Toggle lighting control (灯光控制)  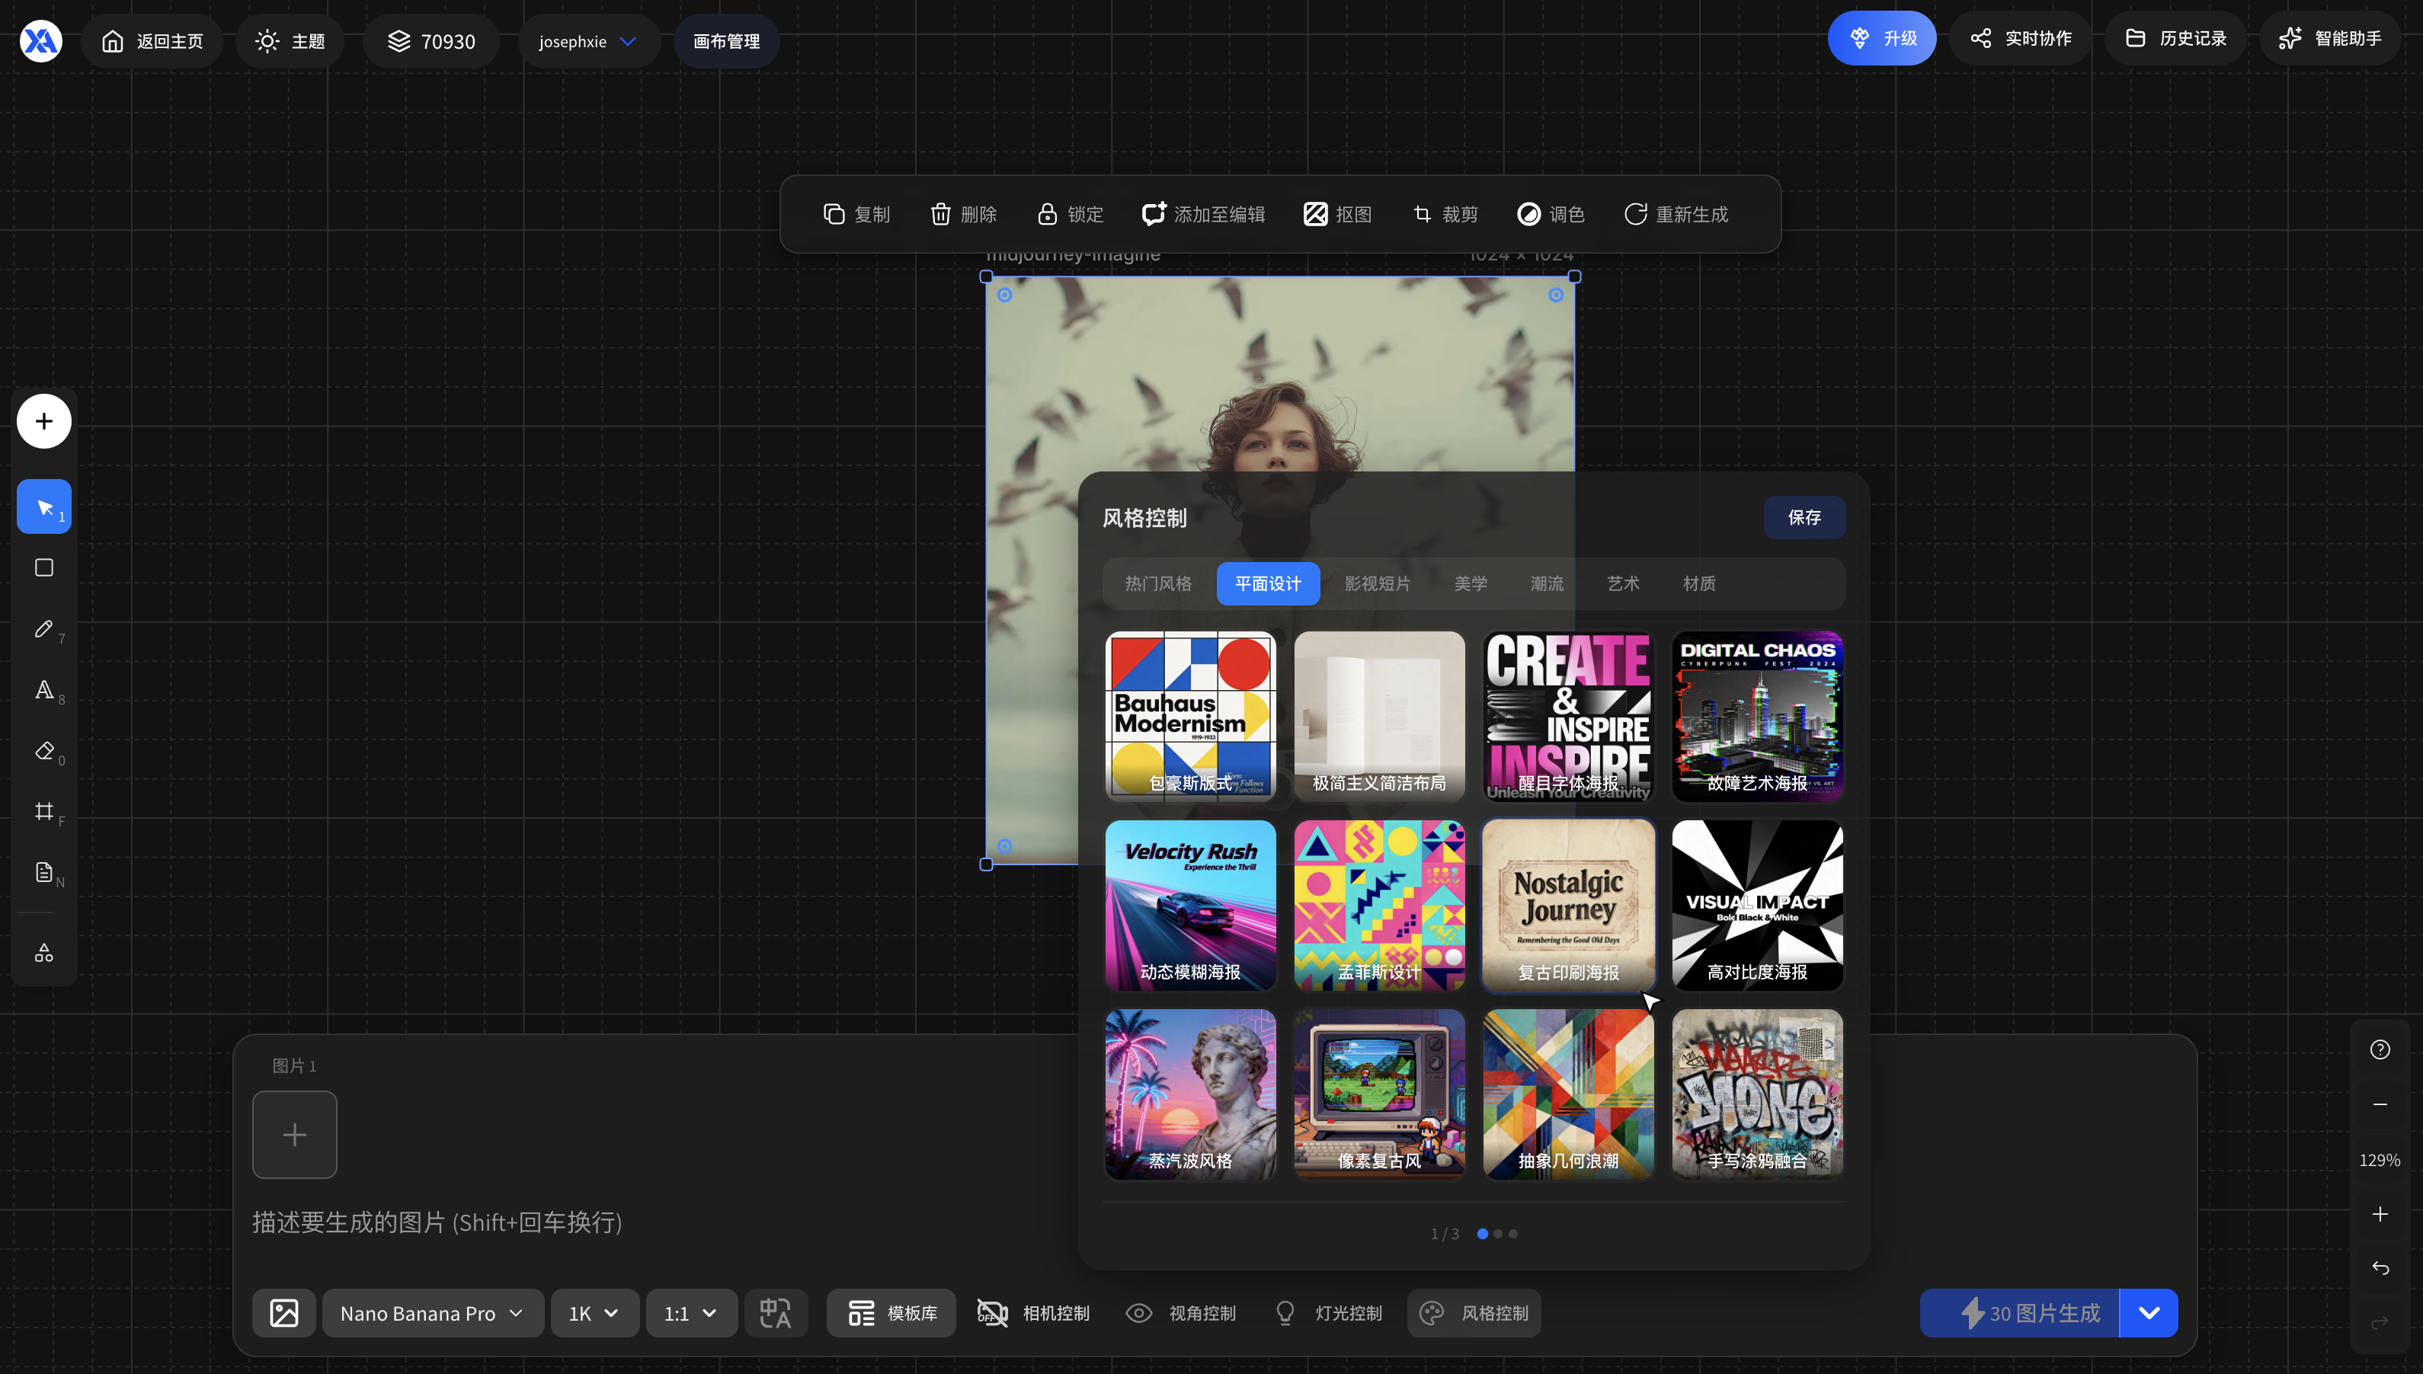1327,1312
